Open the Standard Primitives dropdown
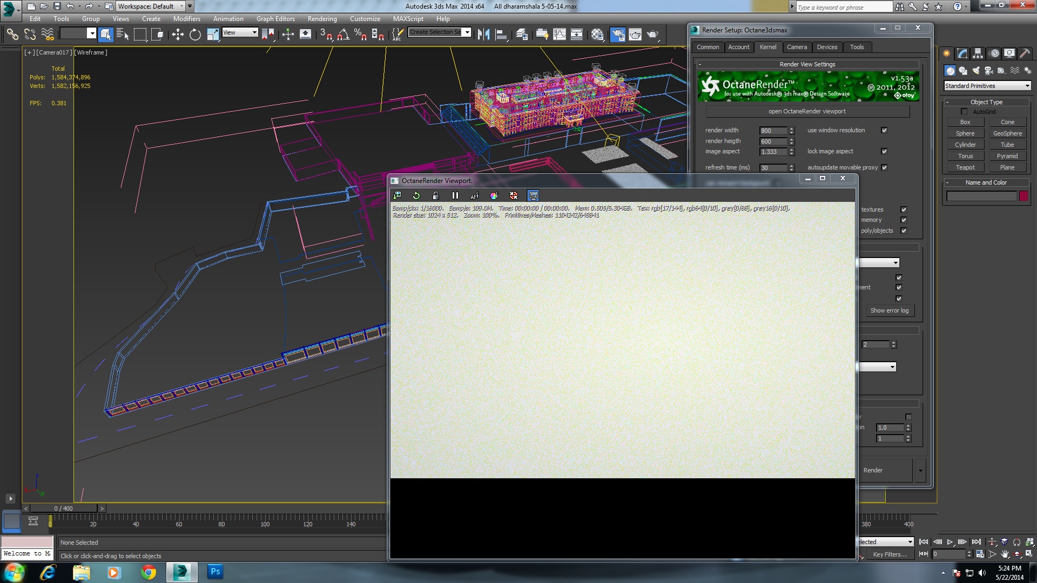The width and height of the screenshot is (1037, 583). (987, 86)
